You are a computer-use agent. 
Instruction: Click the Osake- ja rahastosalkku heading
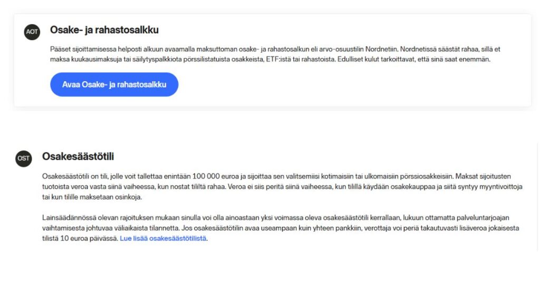tap(104, 30)
